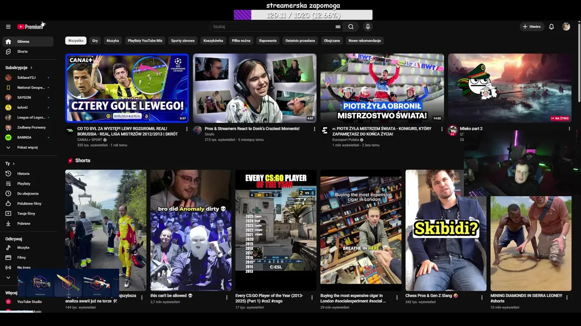The height and width of the screenshot is (326, 581).
Task: Expand Pokaż więcej subscriptions
Action: tap(28, 148)
